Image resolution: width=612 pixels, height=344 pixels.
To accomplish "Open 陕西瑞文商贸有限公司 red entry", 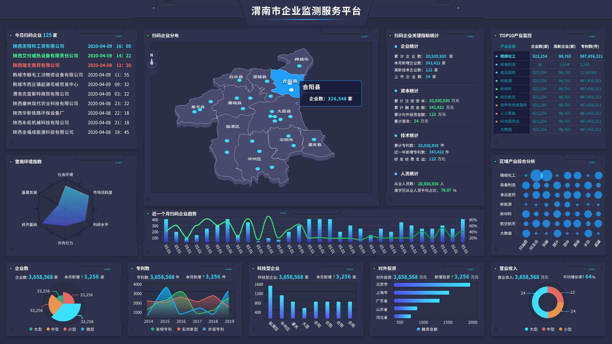I will pos(36,65).
